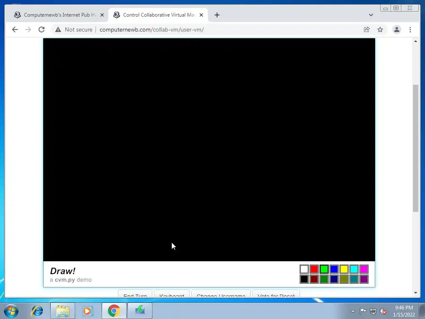Screen dimensions: 425x319
Task: Click the green-arrow installer taskbar icon
Action: pyautogui.click(x=140, y=311)
